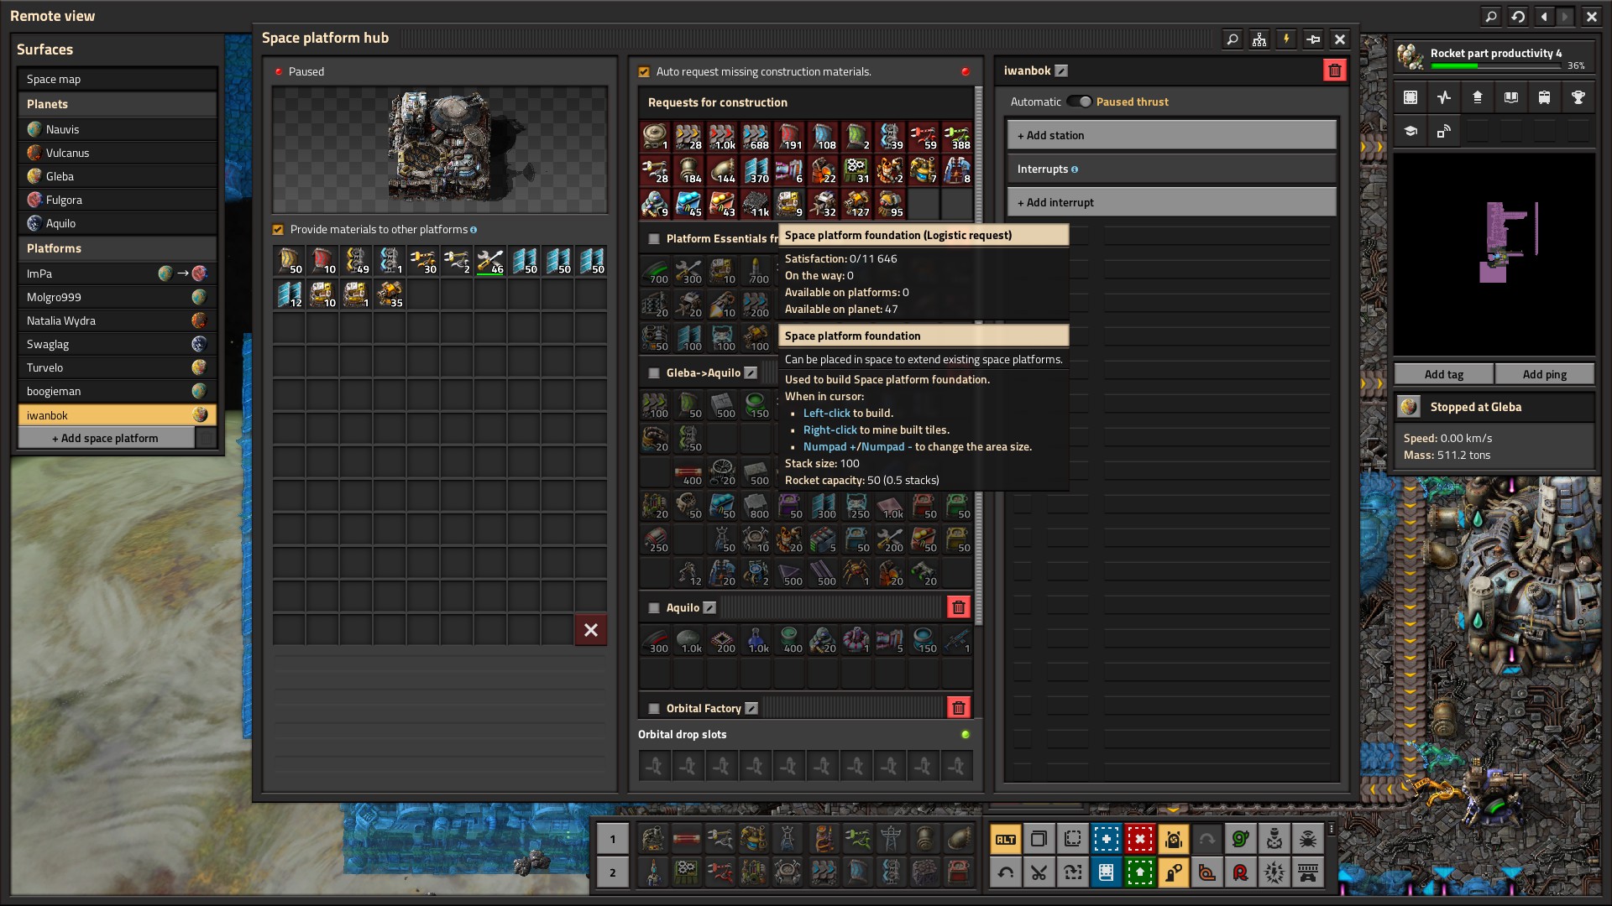1612x906 pixels.
Task: Edit the Gleba->Aquilo group name with pencil icon
Action: pos(751,373)
